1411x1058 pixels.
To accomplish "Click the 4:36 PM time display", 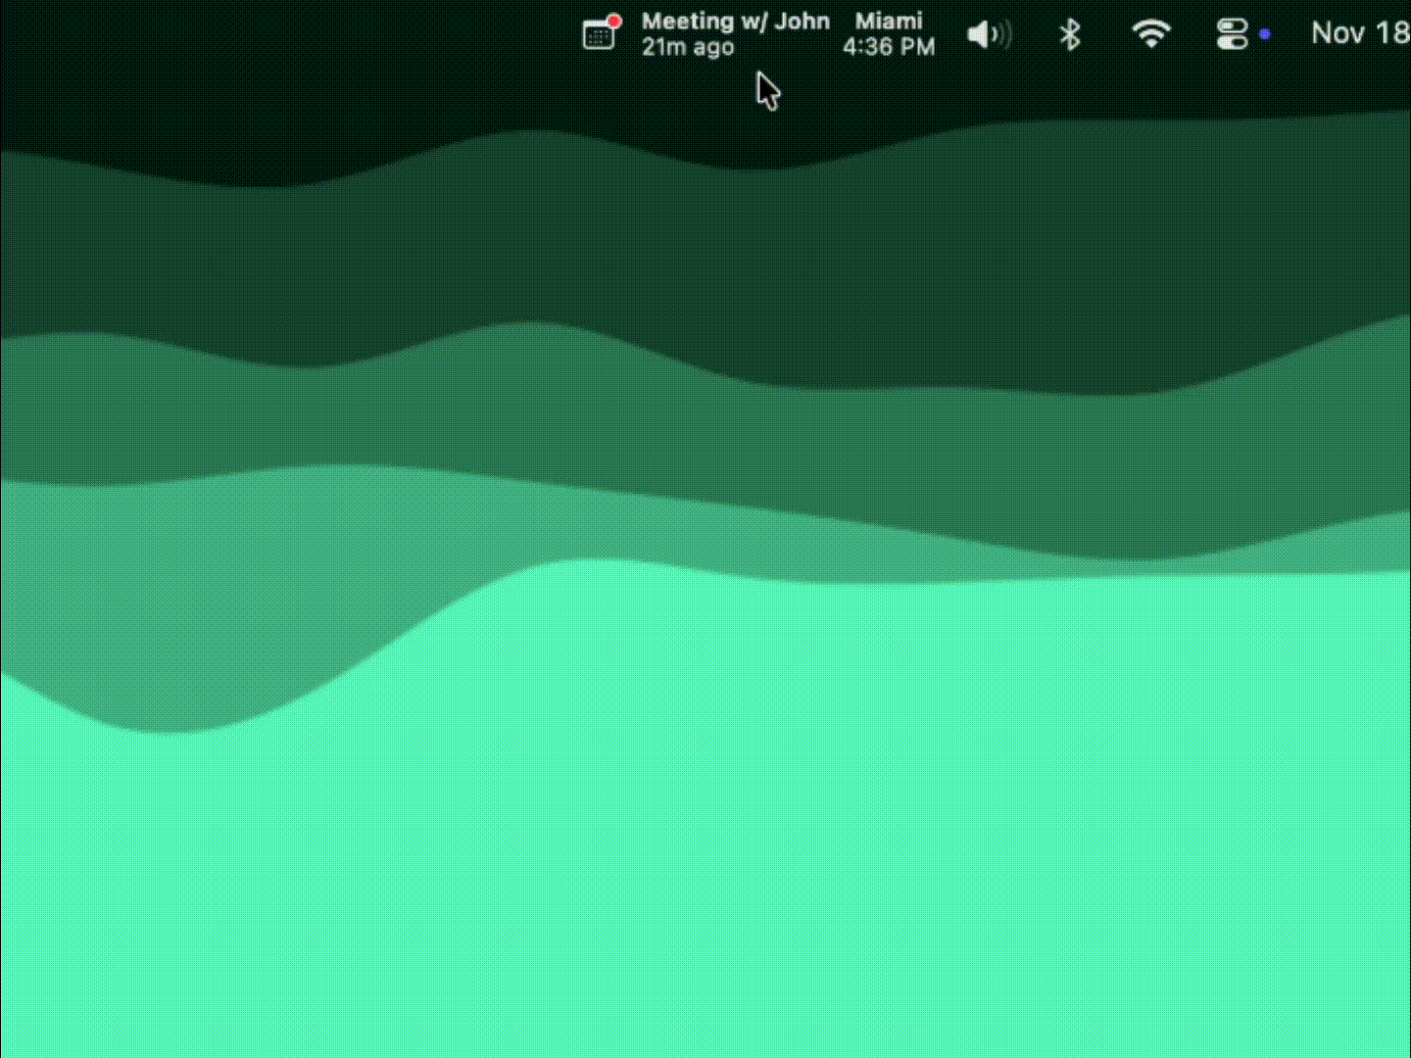I will 889,47.
